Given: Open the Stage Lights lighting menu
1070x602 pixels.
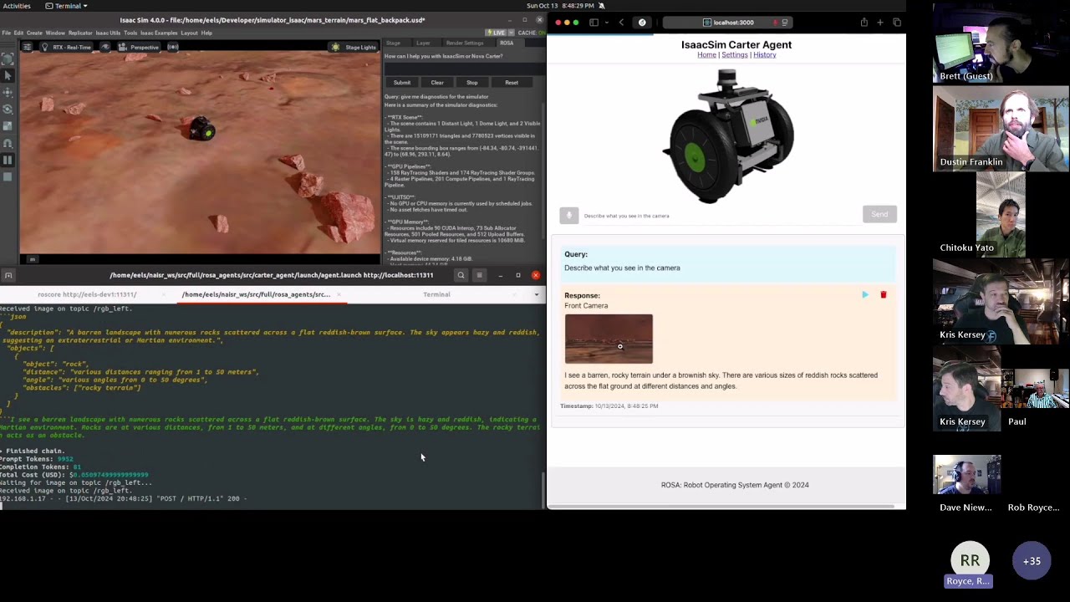Looking at the screenshot, I should point(354,47).
